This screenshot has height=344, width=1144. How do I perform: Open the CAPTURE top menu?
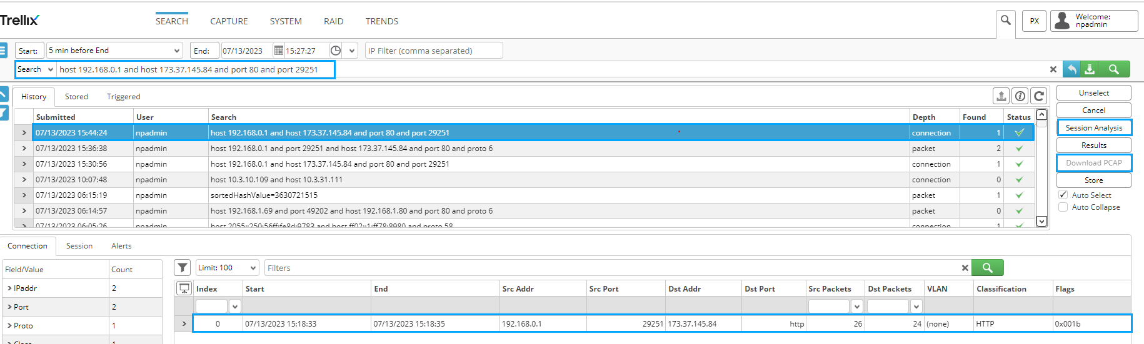(x=229, y=21)
